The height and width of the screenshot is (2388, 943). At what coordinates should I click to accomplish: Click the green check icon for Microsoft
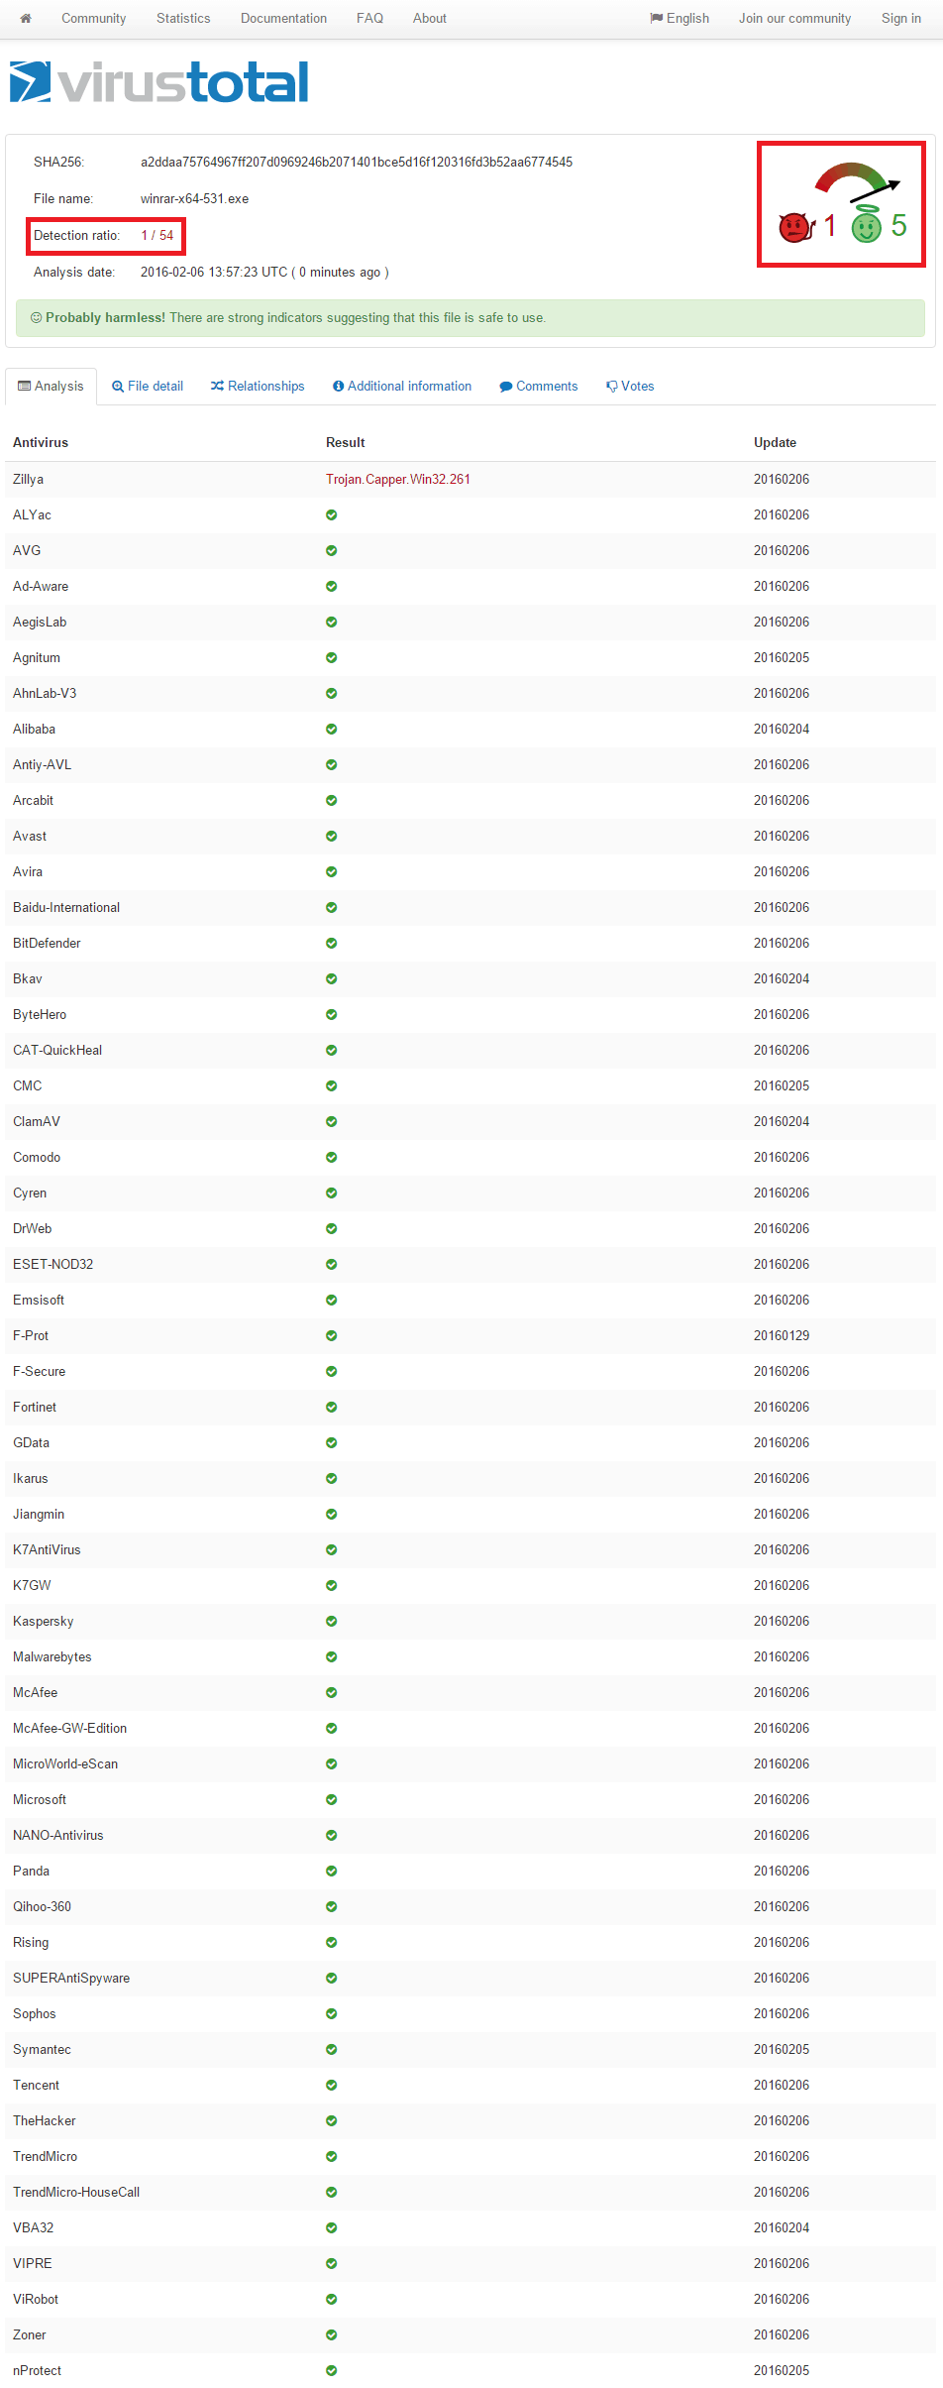332,1799
